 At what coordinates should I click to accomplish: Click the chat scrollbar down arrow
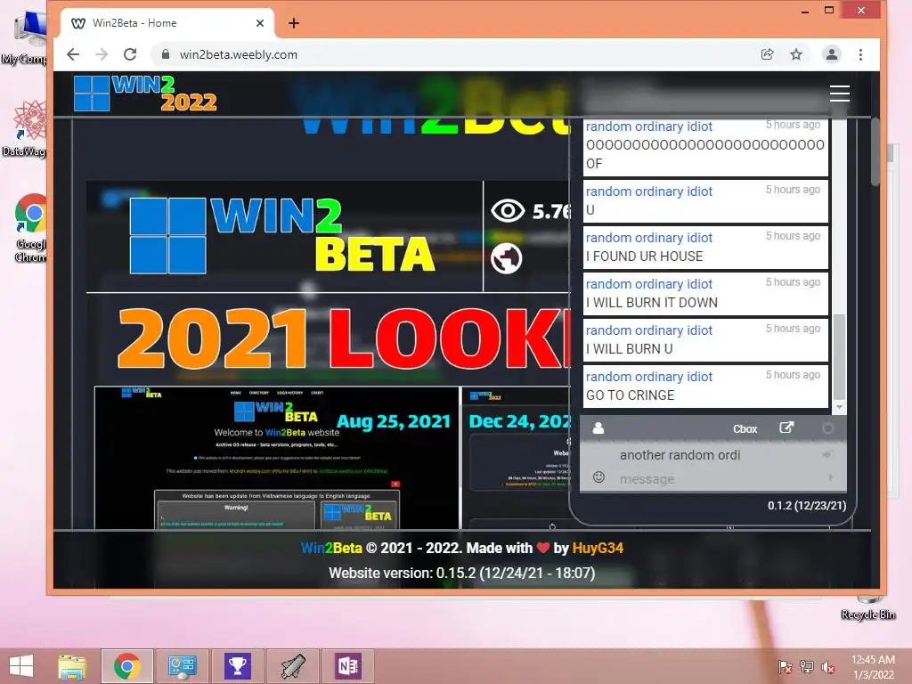point(839,407)
